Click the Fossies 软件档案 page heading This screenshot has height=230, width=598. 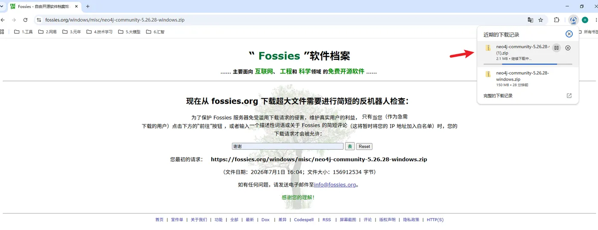(x=299, y=56)
